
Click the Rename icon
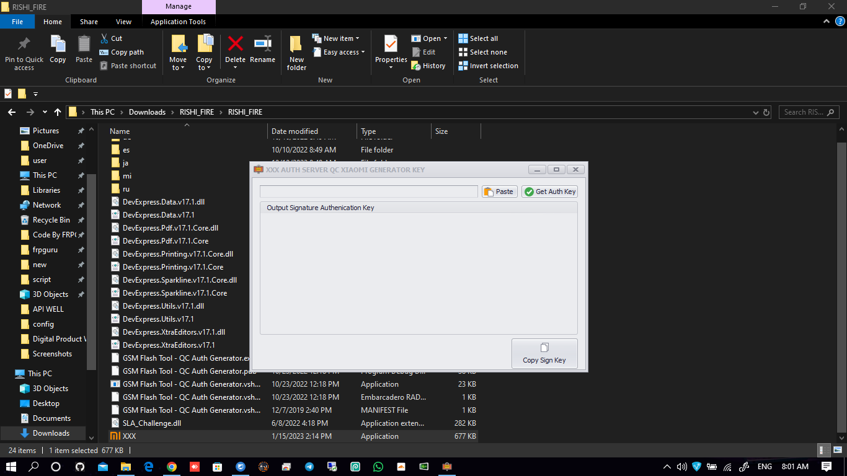tap(263, 43)
